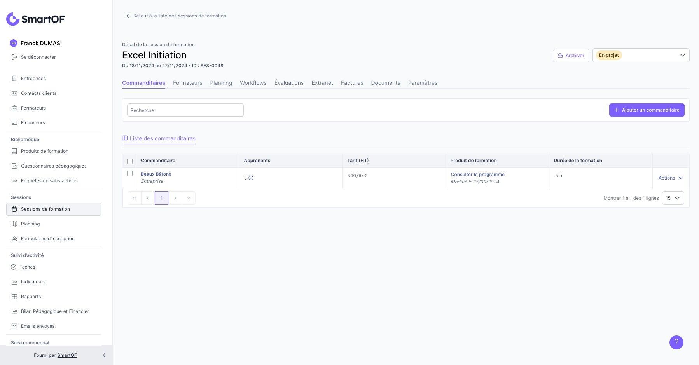
Task: Expand the Actions menu for Beaux Bâtons
Action: (670, 178)
